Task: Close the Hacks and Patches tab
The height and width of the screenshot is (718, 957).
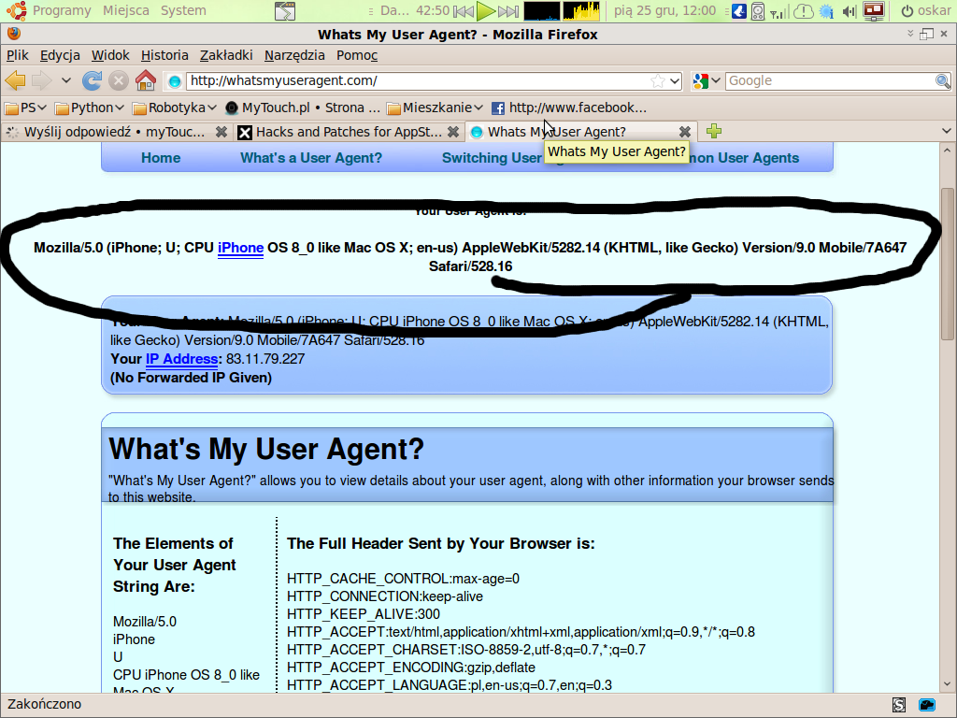Action: click(453, 132)
